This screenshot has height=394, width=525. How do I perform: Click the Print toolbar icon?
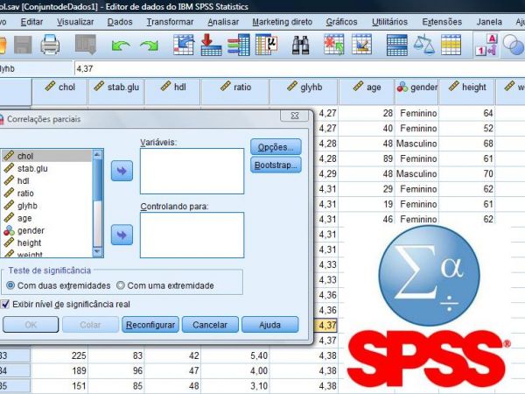[50, 44]
